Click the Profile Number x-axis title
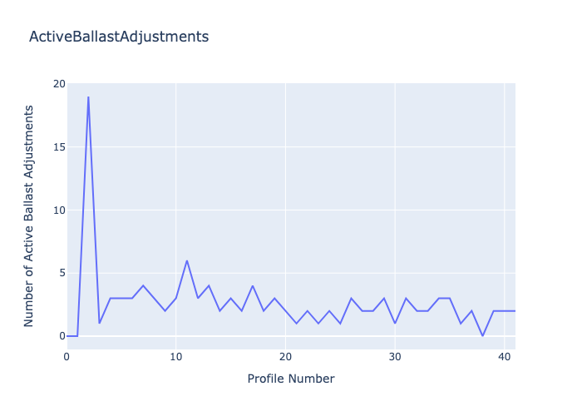582x416 pixels. click(x=290, y=379)
